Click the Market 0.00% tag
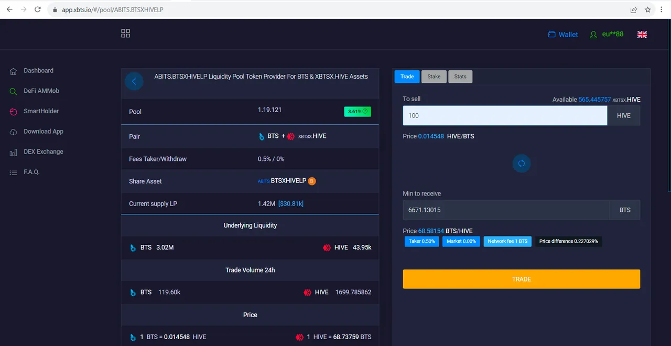This screenshot has height=346, width=671. click(x=461, y=242)
